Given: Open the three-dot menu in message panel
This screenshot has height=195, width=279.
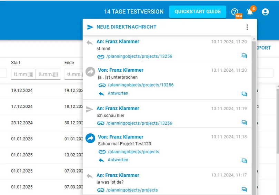Looking at the screenshot, I should point(247,27).
